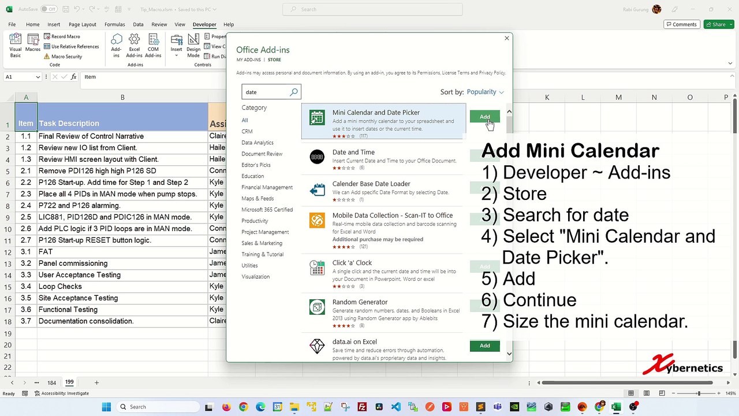
Task: Redo the last undone action
Action: pyautogui.click(x=92, y=9)
